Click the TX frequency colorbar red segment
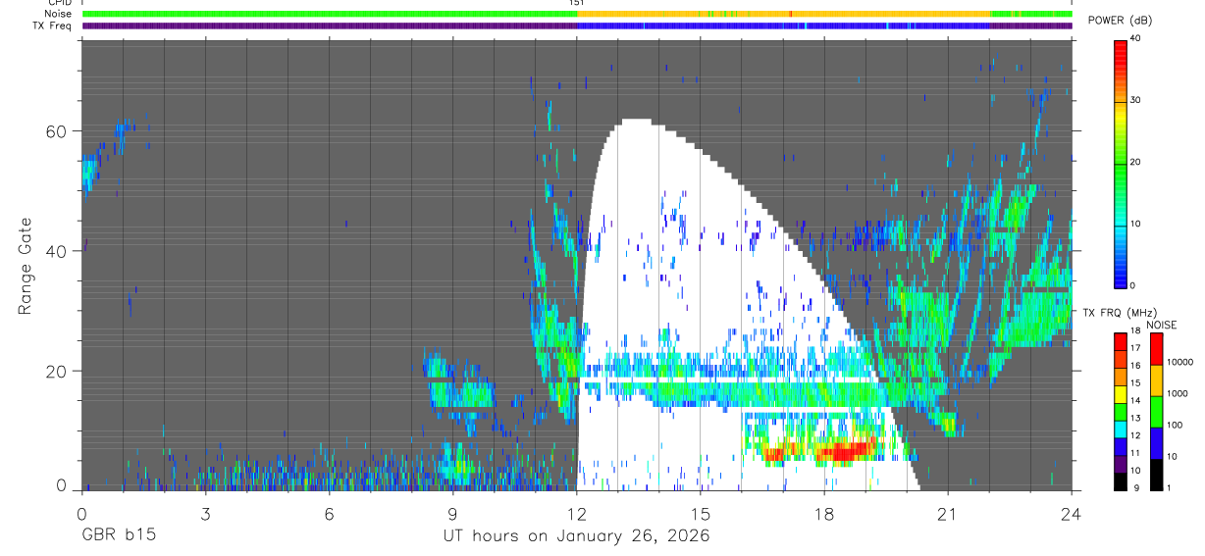This screenshot has height=556, width=1205. click(x=1121, y=341)
